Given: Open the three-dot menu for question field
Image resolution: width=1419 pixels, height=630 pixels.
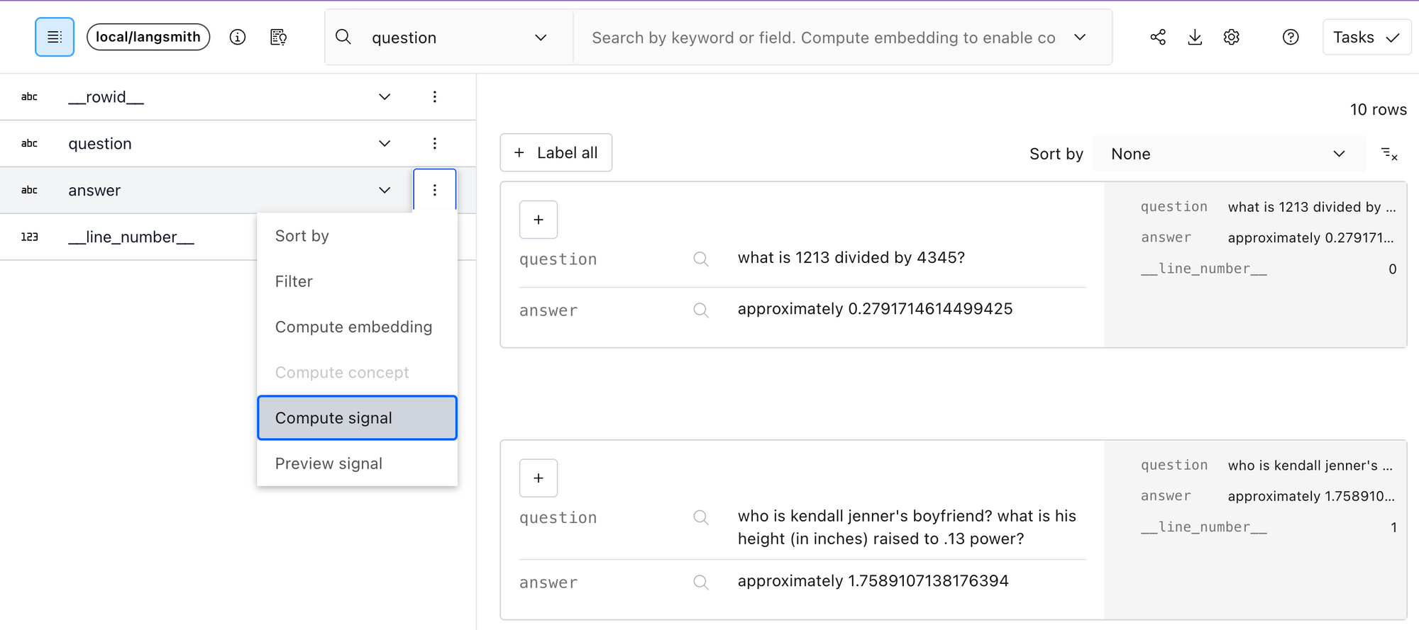Looking at the screenshot, I should (x=435, y=143).
